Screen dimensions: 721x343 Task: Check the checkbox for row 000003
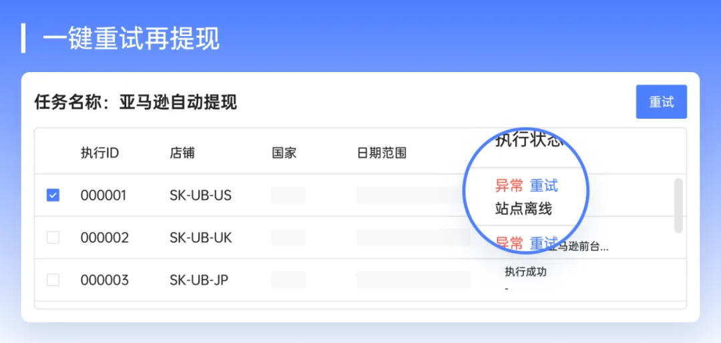click(x=53, y=280)
